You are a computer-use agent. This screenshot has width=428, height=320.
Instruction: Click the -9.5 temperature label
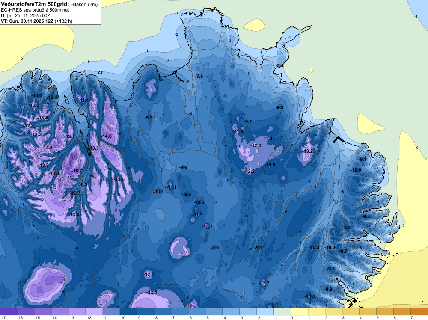point(187,194)
